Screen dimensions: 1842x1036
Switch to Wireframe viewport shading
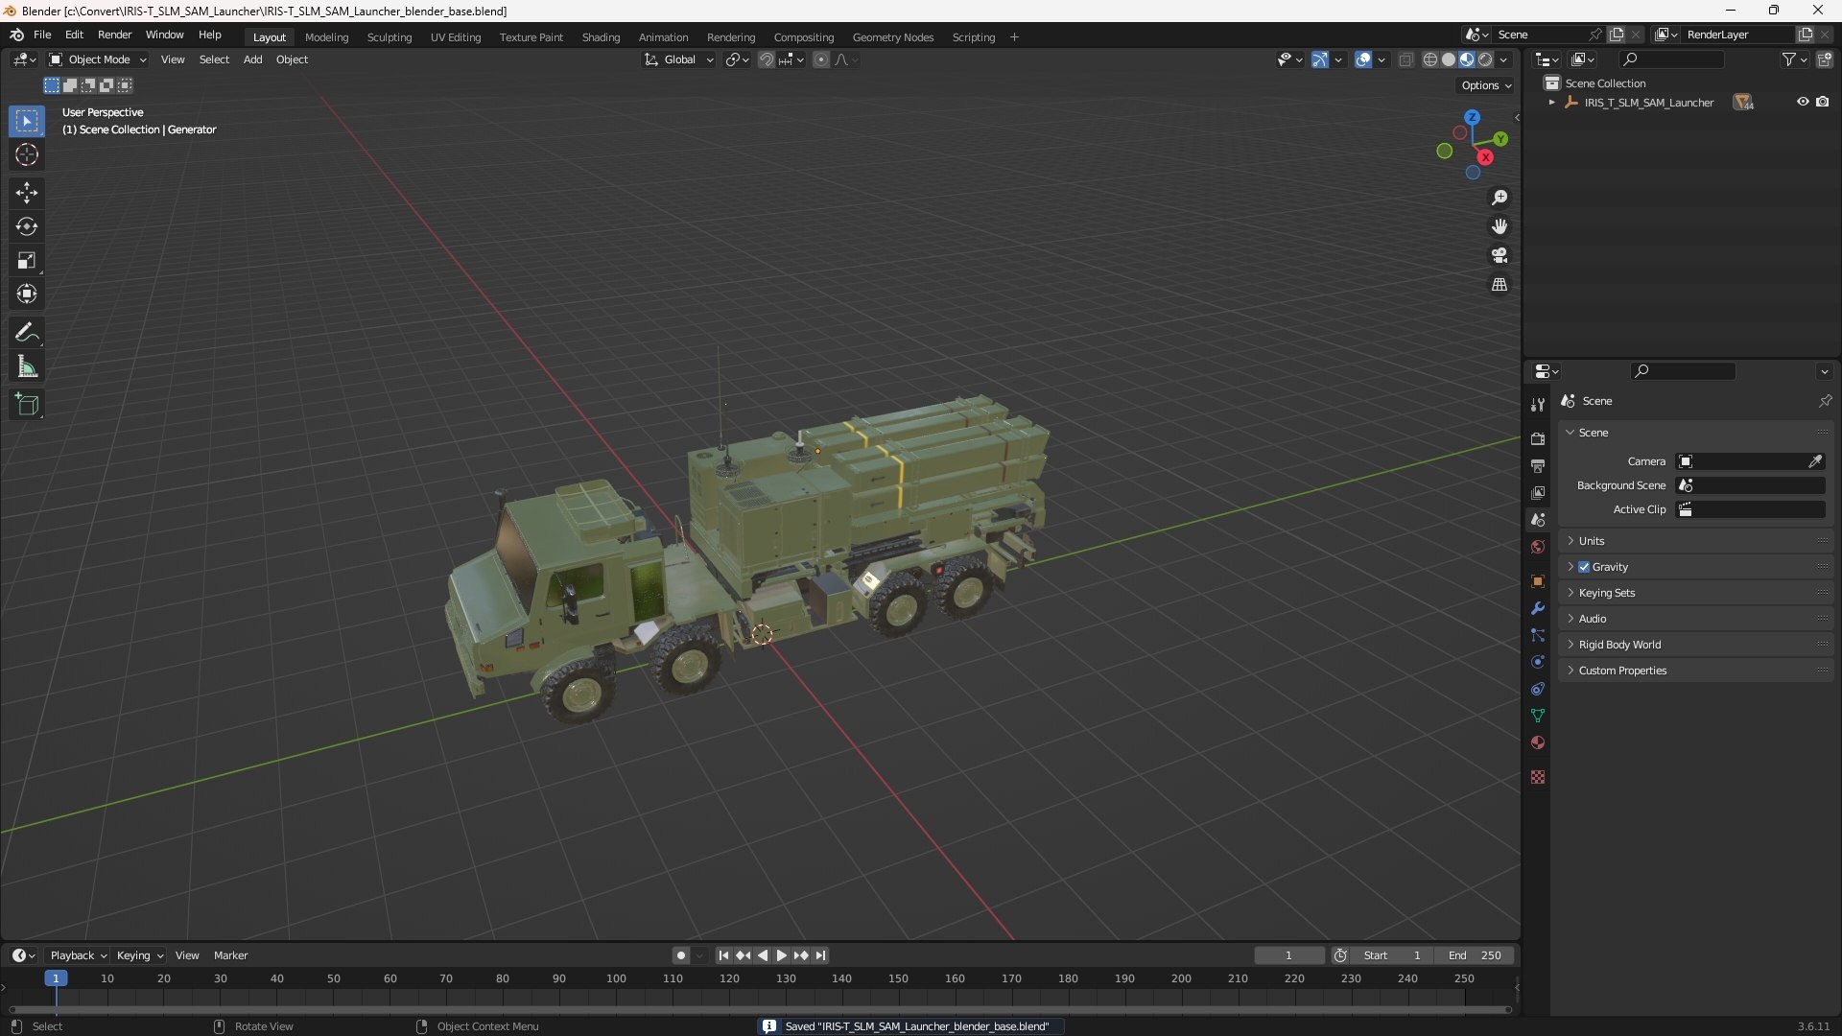1430,59
